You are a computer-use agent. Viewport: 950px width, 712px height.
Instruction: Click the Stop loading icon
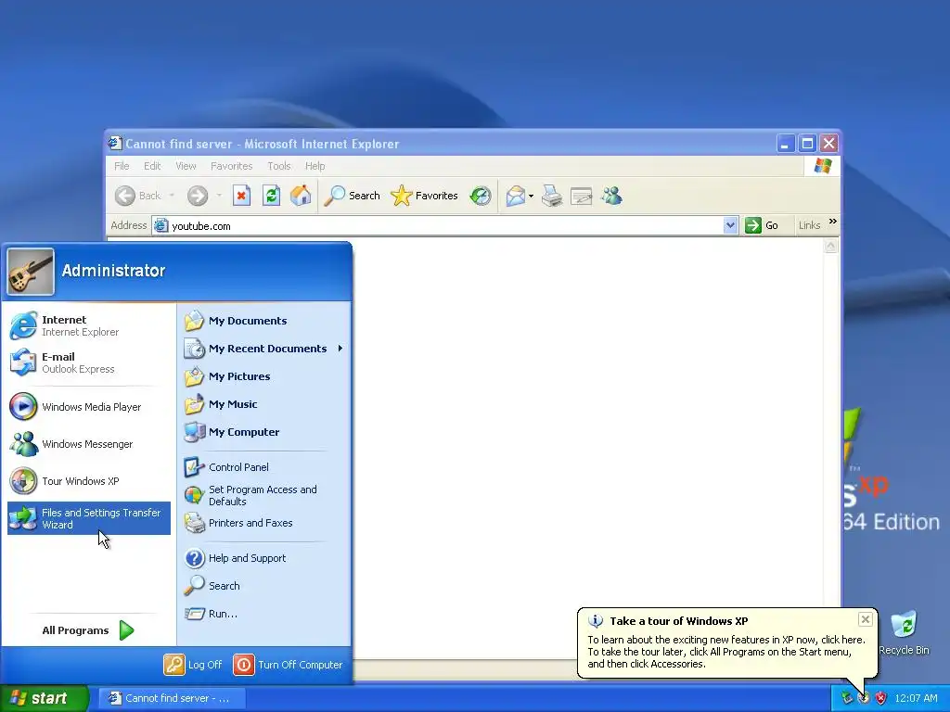(x=241, y=196)
